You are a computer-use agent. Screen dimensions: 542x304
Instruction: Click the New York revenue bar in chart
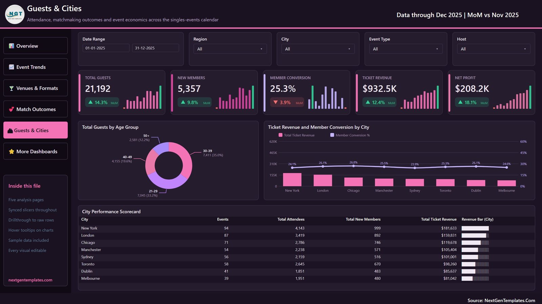292,180
